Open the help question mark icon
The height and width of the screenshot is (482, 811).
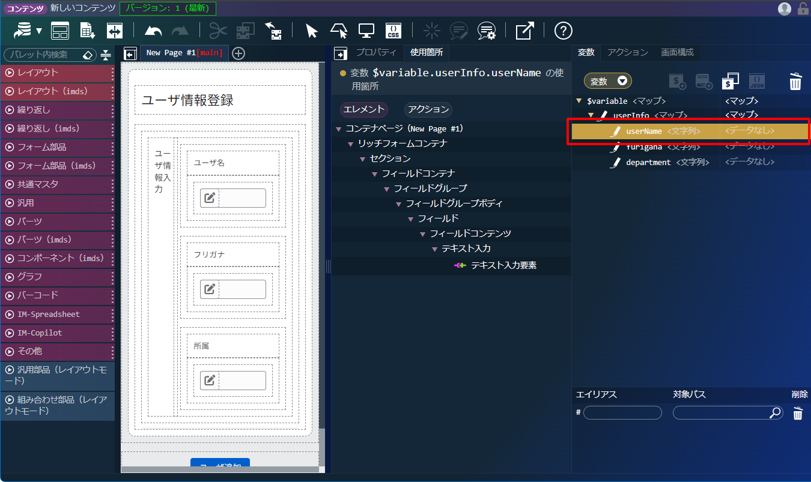point(563,31)
